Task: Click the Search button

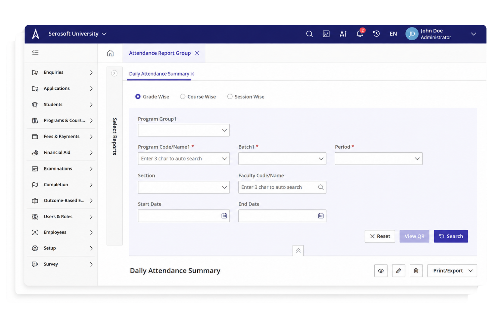Action: 451,236
